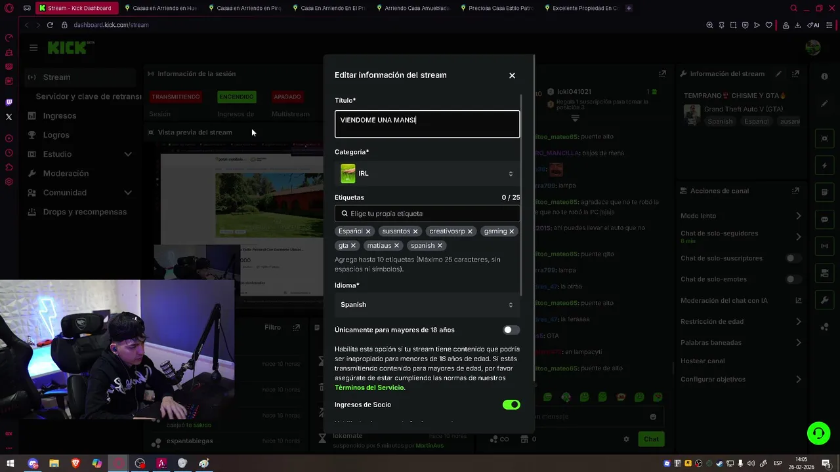The image size is (840, 472).
Task: Remove the spanish tag
Action: coord(440,246)
